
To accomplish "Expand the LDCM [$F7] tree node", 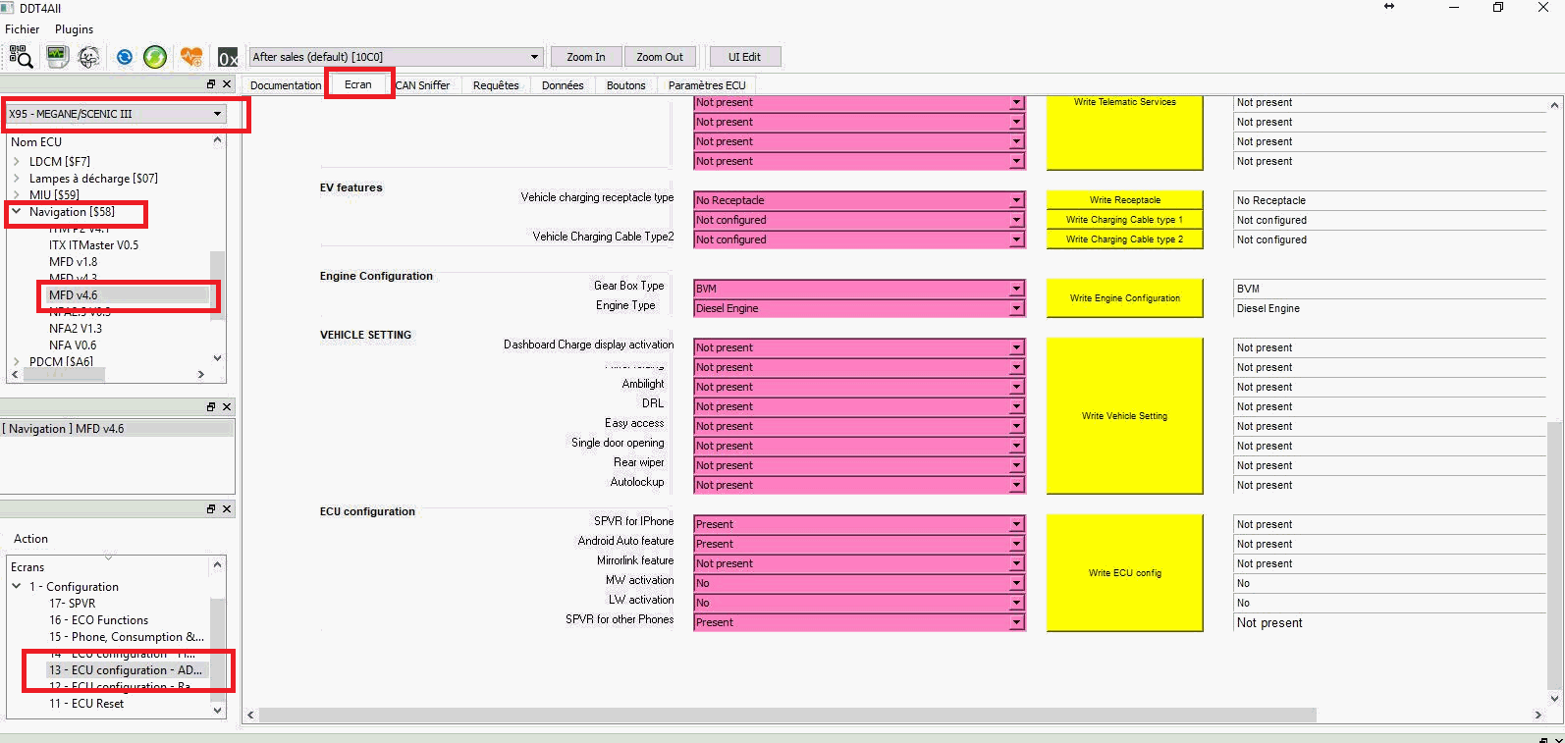I will coord(17,161).
